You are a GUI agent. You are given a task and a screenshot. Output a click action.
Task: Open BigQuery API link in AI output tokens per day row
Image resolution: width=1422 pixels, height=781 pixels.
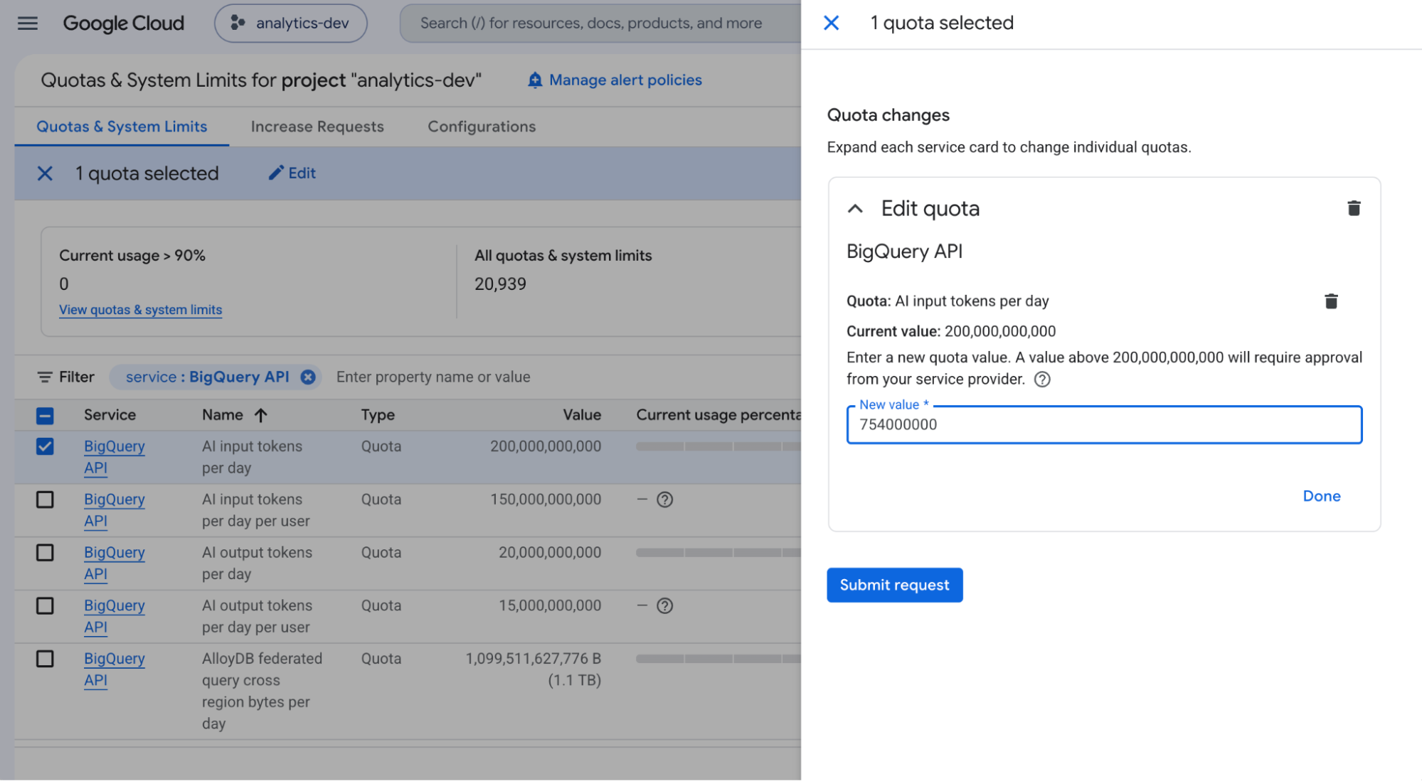click(x=114, y=564)
